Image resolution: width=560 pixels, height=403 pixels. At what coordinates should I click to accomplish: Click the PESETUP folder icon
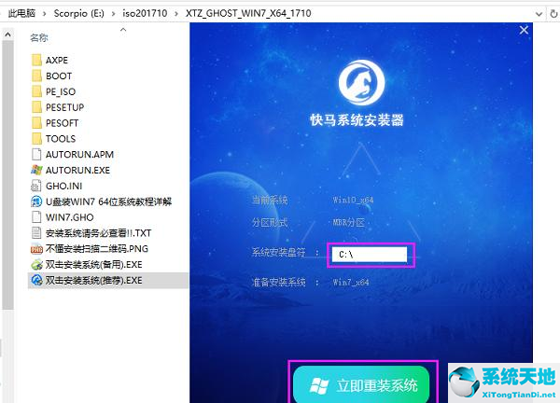coord(36,107)
